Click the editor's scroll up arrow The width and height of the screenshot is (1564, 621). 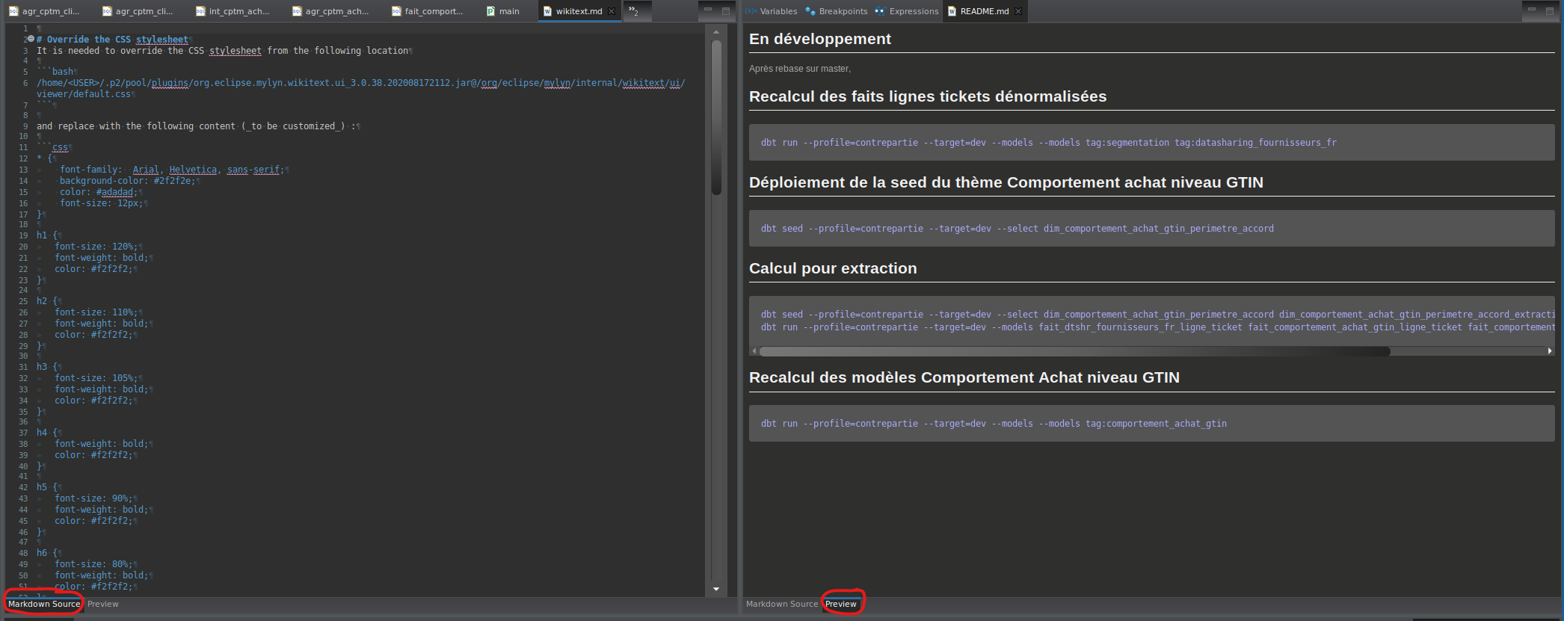pos(716,32)
